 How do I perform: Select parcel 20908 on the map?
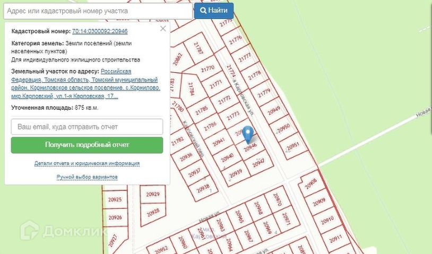click(x=311, y=184)
